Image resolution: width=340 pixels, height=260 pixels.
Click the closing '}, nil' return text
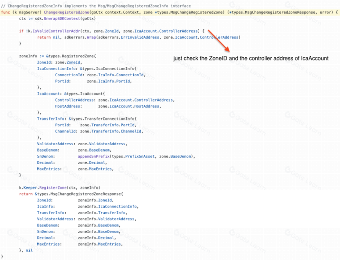click(x=26, y=251)
